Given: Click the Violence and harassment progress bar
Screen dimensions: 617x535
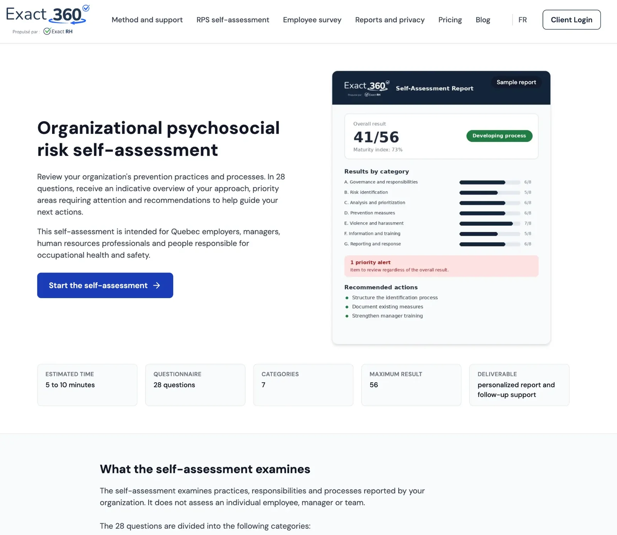Looking at the screenshot, I should pyautogui.click(x=489, y=223).
